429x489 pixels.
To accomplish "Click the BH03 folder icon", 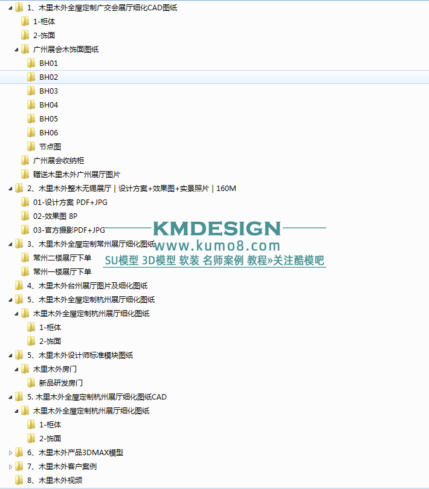I will (x=31, y=91).
